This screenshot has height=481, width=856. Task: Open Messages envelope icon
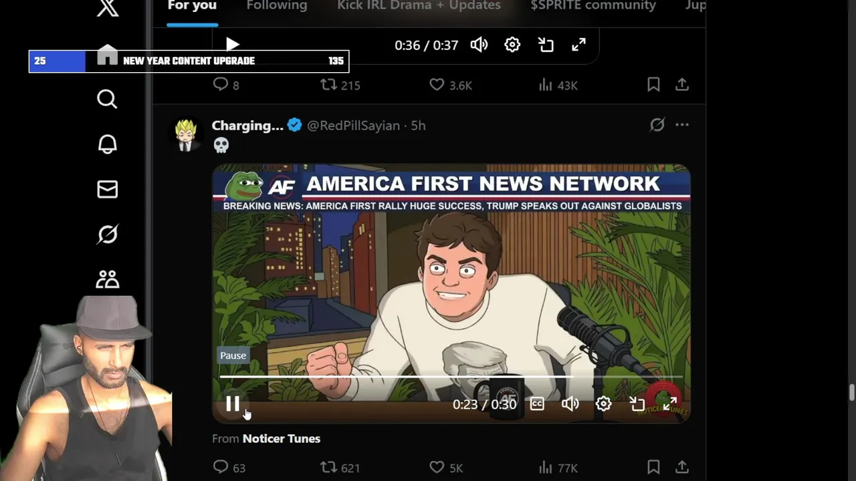click(107, 190)
